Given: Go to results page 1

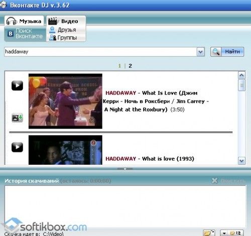Looking at the screenshot, I should tap(119, 66).
